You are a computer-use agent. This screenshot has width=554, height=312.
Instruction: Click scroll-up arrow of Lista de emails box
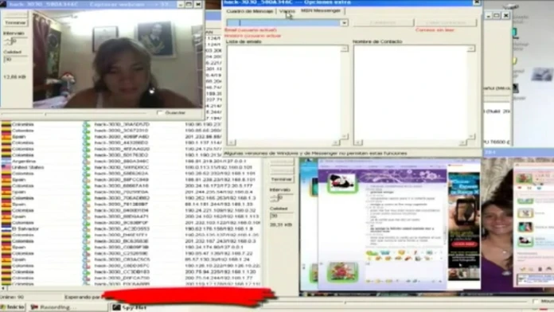tap(344, 49)
